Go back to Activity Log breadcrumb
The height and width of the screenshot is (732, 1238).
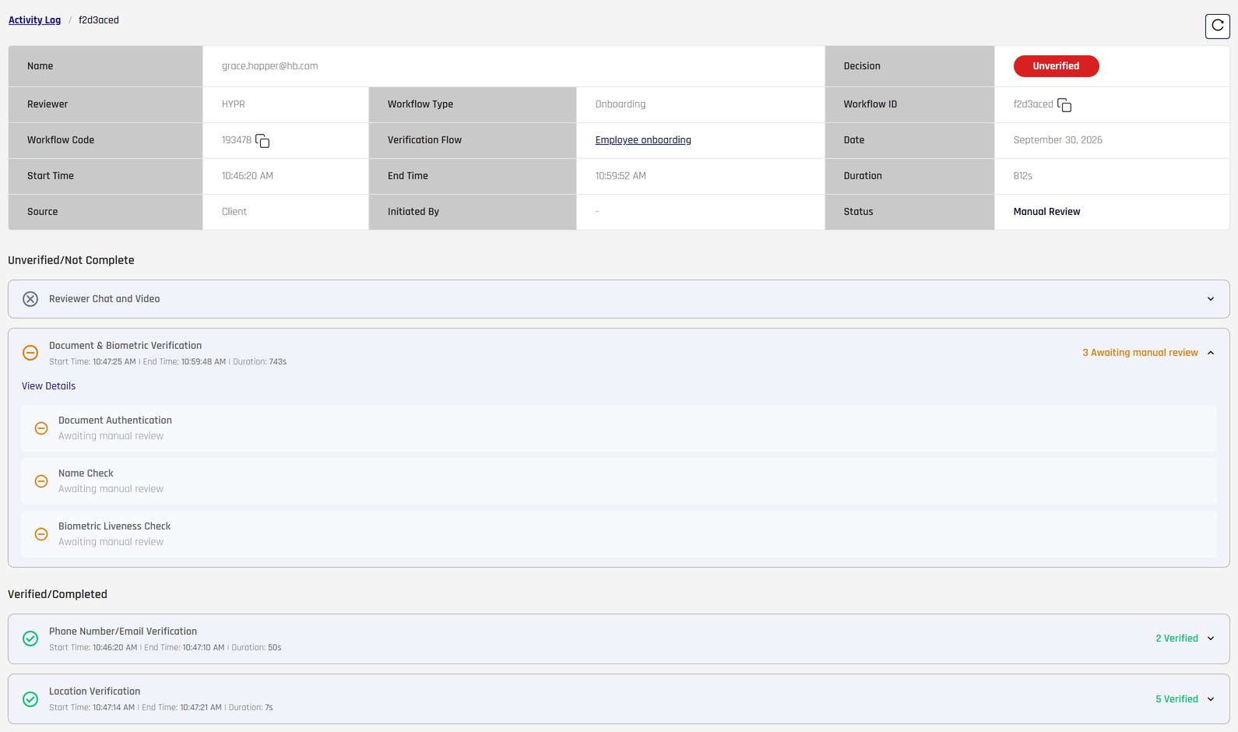tap(34, 20)
